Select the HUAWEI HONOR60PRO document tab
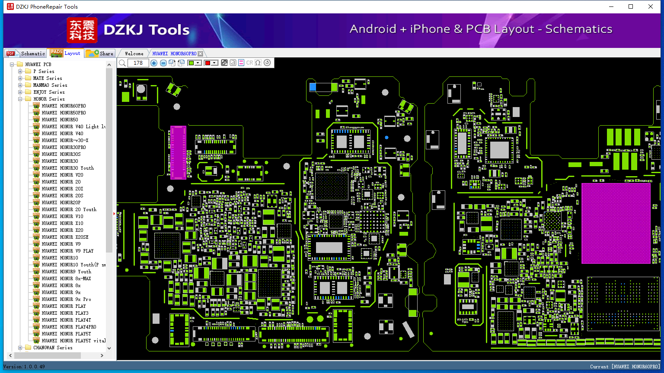Screen dimensions: 664x373 coord(174,54)
